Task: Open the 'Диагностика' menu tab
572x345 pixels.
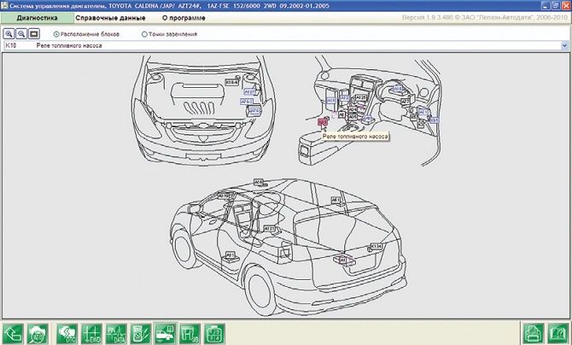Action: tap(37, 18)
